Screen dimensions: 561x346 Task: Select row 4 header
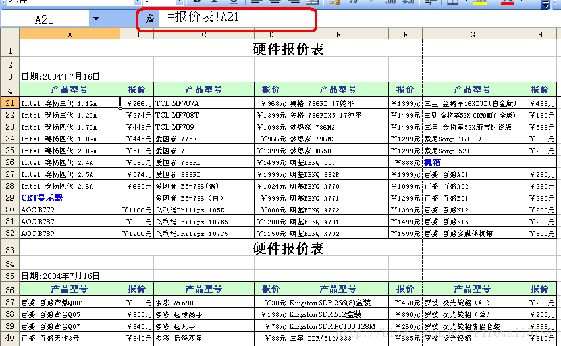[10, 89]
